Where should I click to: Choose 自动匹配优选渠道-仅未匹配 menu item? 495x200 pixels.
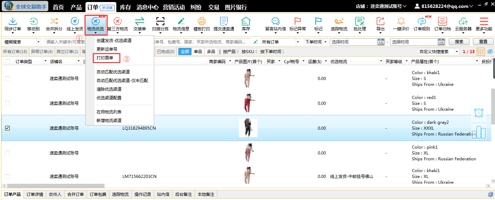point(122,80)
